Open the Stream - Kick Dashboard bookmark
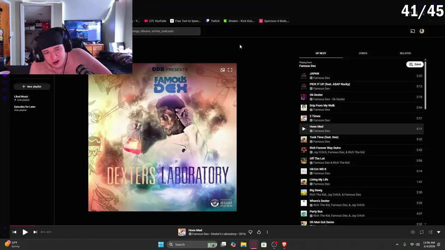Image resolution: width=445 pixels, height=250 pixels. click(239, 21)
